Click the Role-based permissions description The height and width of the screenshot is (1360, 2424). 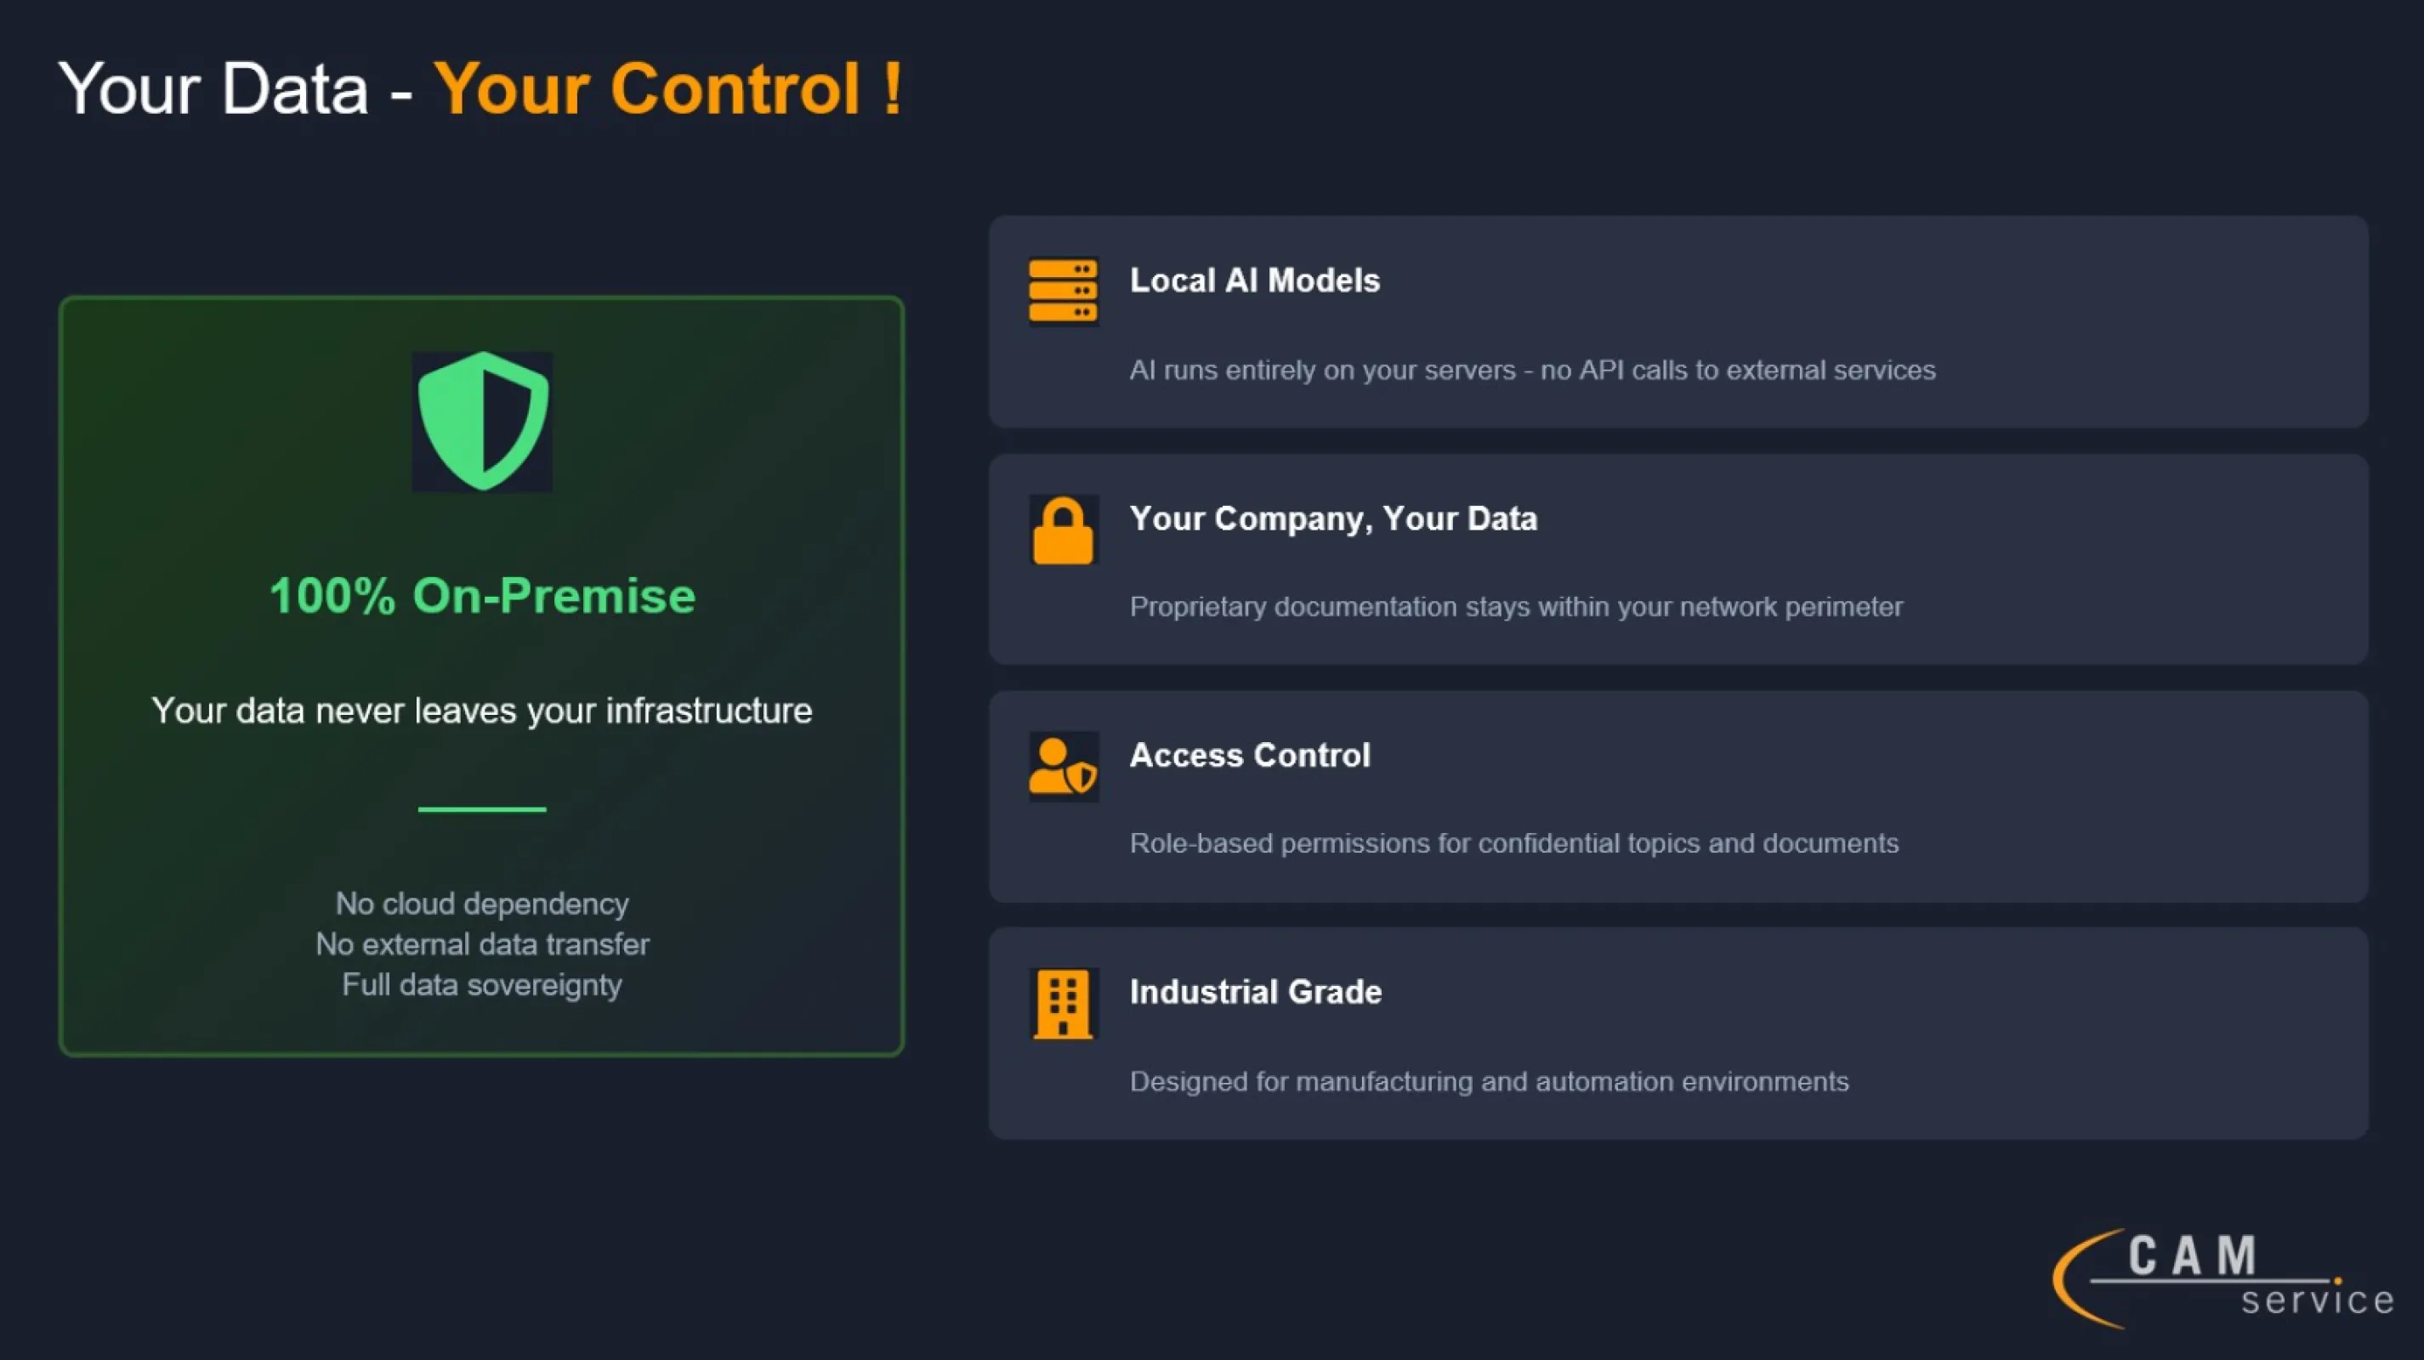[1513, 844]
